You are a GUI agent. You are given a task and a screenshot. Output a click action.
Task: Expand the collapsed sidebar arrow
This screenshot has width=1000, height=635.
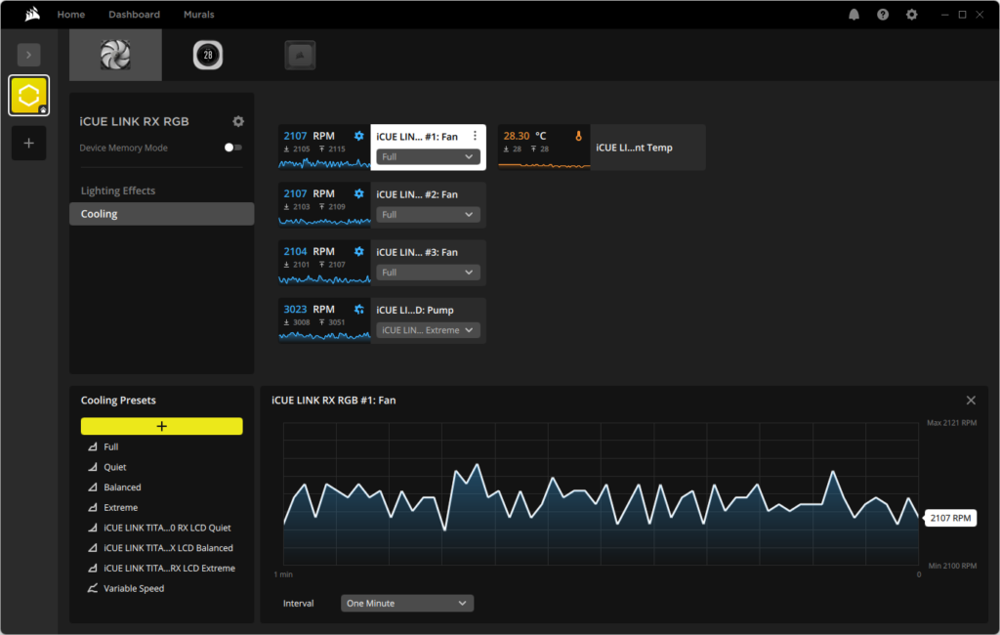pyautogui.click(x=28, y=55)
